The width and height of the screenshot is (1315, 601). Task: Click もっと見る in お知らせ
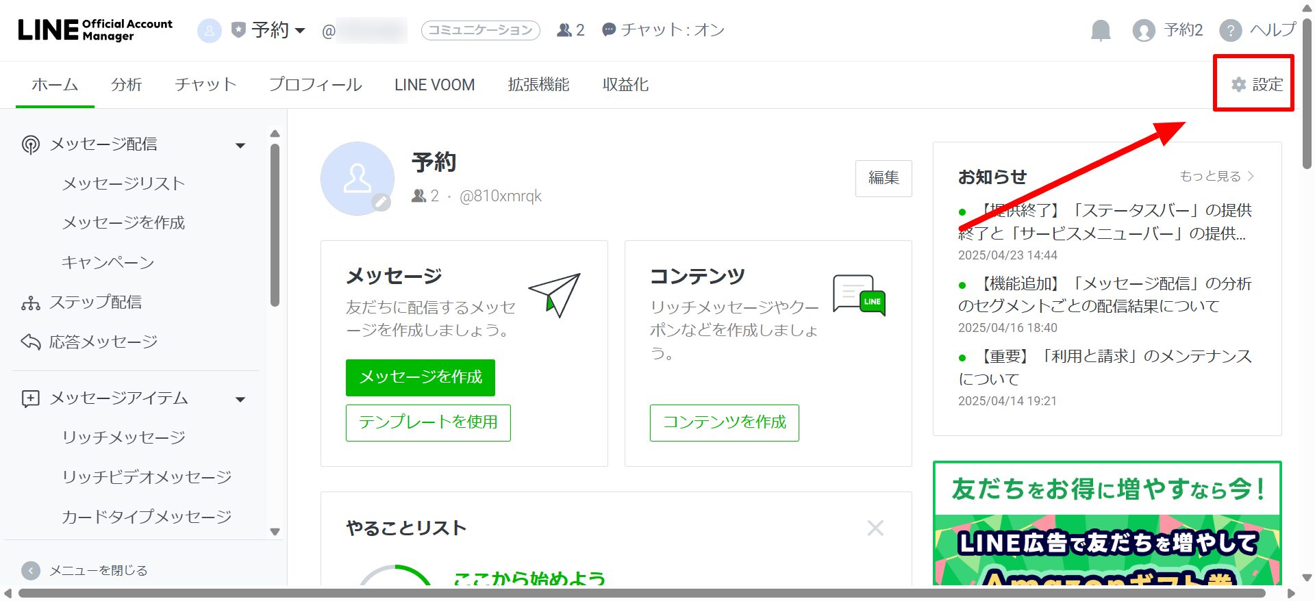point(1216,177)
